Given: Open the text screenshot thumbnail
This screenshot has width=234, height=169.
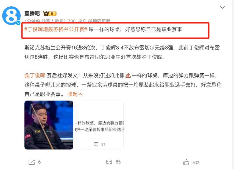Looking at the screenshot, I should [x=99, y=125].
